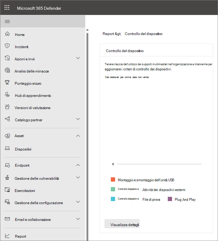The width and height of the screenshot is (218, 241).
Task: Click the Plug And Play legend label
Action: tap(185, 200)
